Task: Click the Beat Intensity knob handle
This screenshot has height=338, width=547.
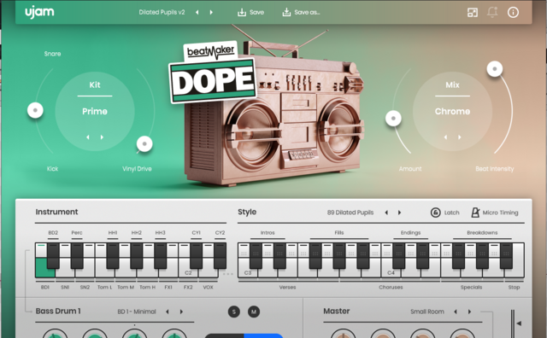Action: tap(495, 69)
